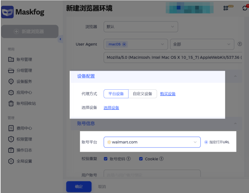Image resolution: width=249 pixels, height=193 pixels.
Task: Click the 费用中心 receipt icon
Action: click(11, 128)
